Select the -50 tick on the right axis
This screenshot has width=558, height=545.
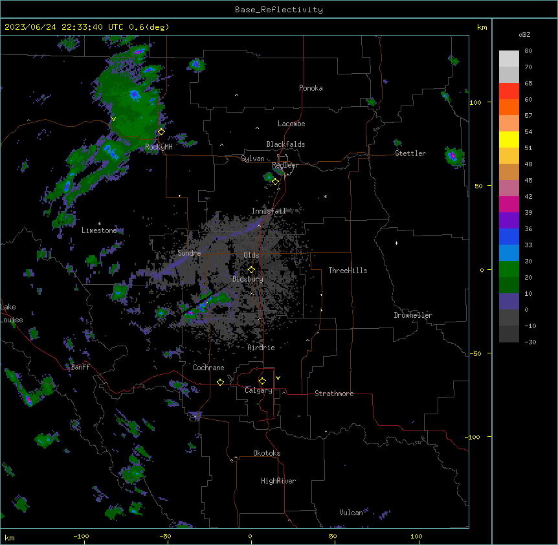click(475, 353)
